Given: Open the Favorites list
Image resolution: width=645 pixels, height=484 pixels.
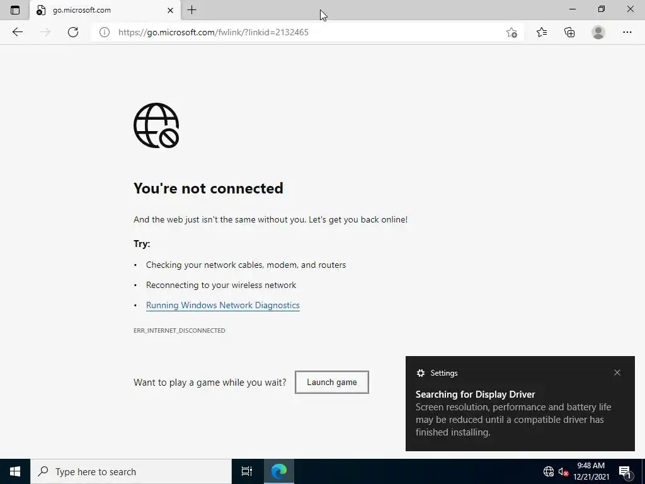Looking at the screenshot, I should click(542, 32).
